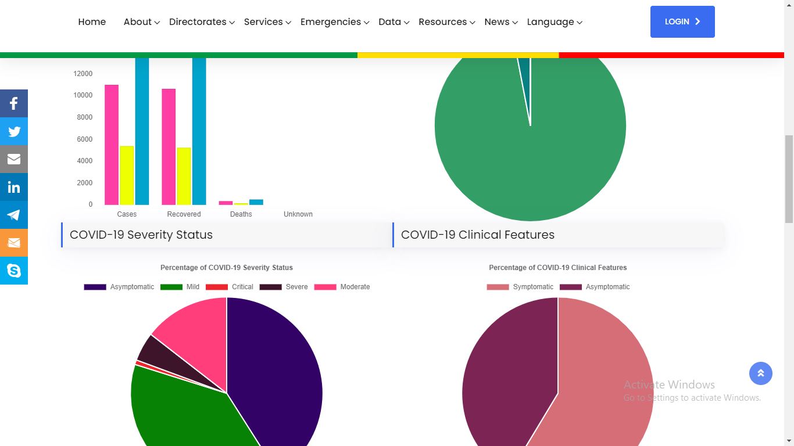The height and width of the screenshot is (446, 794).
Task: Open the Twitter sharing icon
Action: click(14, 131)
